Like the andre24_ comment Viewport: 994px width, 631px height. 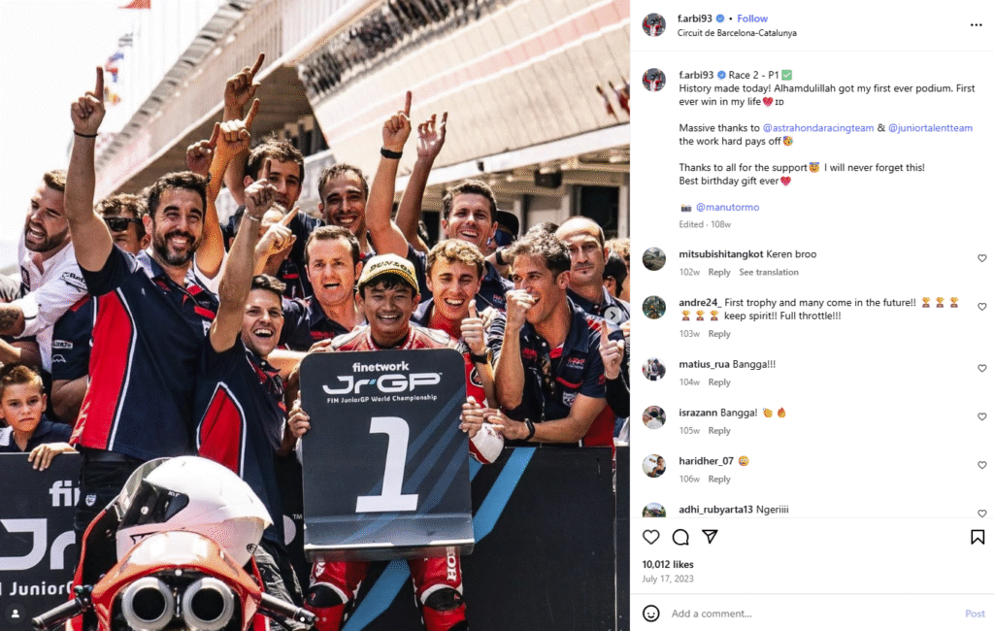pos(981,307)
